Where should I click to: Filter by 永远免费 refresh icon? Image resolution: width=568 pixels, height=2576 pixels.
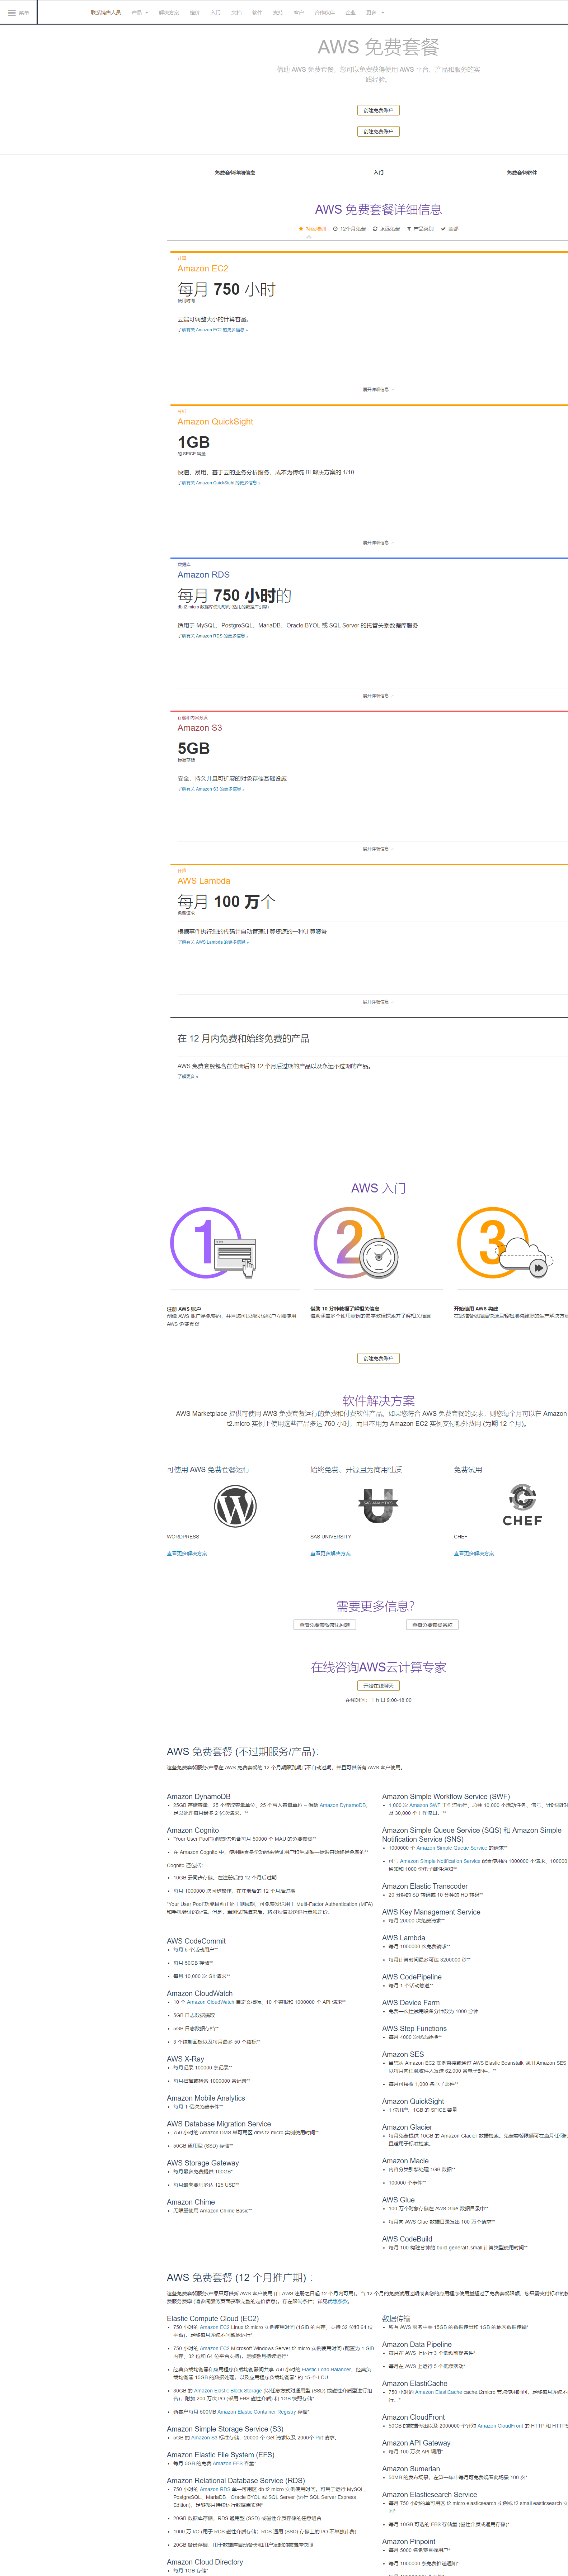click(x=375, y=229)
